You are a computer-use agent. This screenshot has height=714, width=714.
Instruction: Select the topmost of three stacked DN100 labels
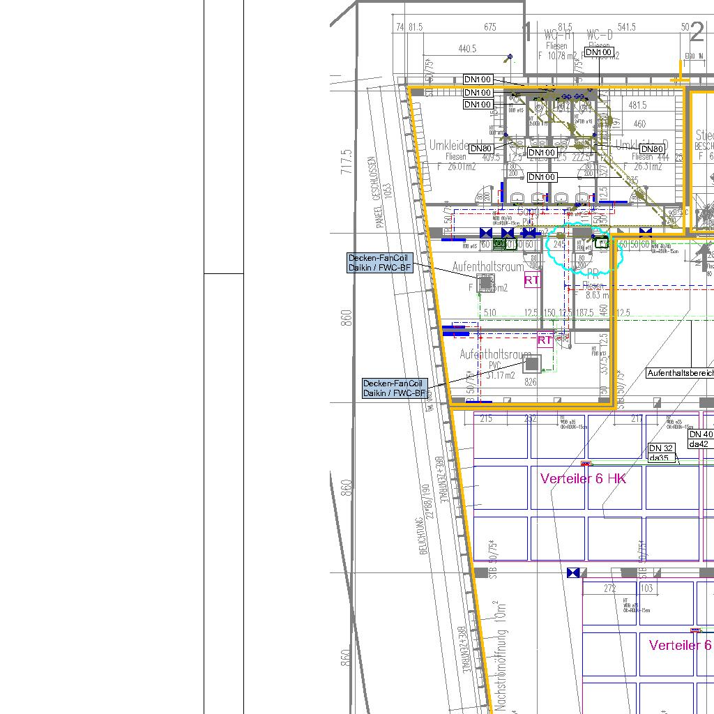[x=478, y=79]
